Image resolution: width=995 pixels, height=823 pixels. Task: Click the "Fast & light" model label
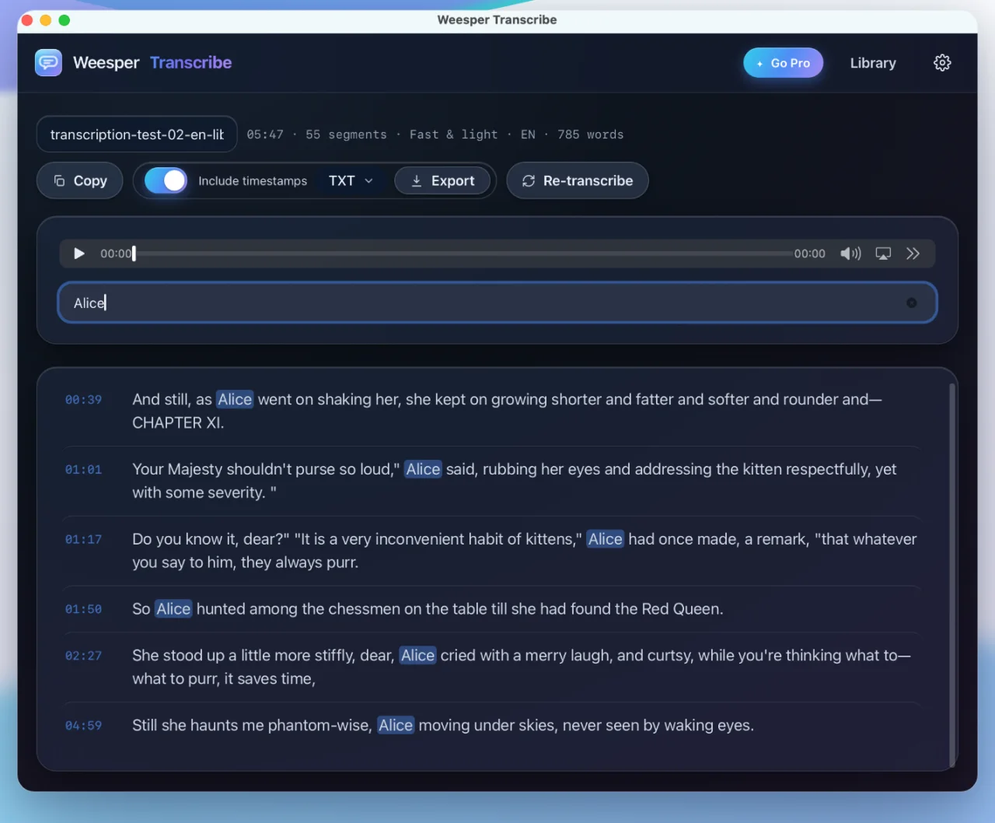[453, 135]
